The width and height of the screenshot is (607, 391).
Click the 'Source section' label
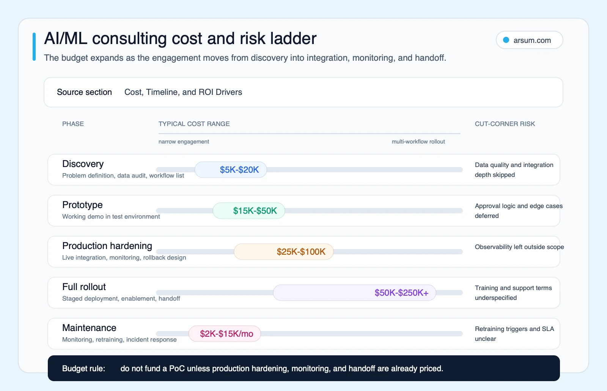click(x=84, y=92)
